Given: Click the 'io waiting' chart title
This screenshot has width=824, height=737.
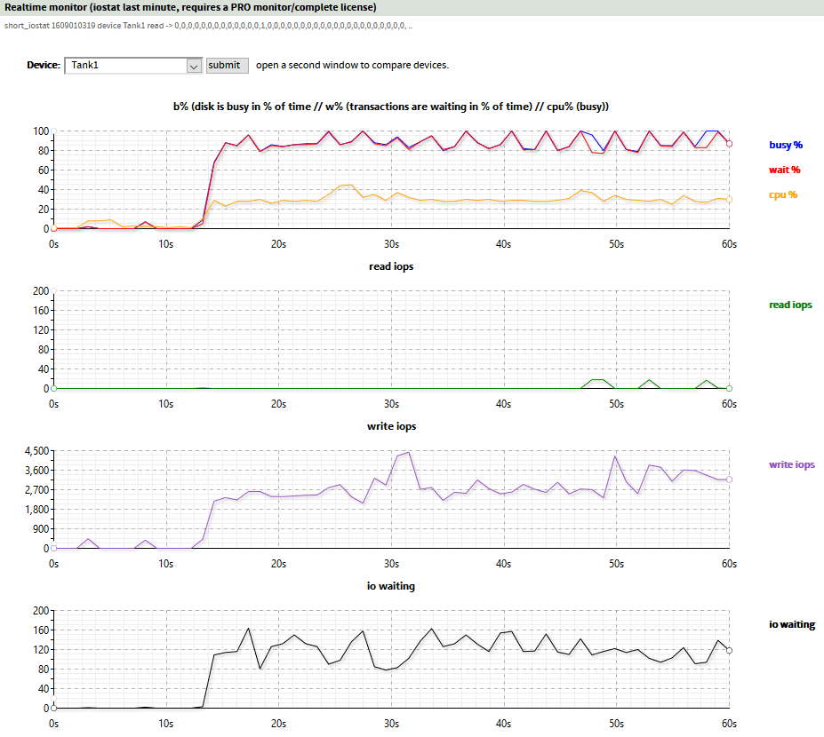Looking at the screenshot, I should point(391,586).
